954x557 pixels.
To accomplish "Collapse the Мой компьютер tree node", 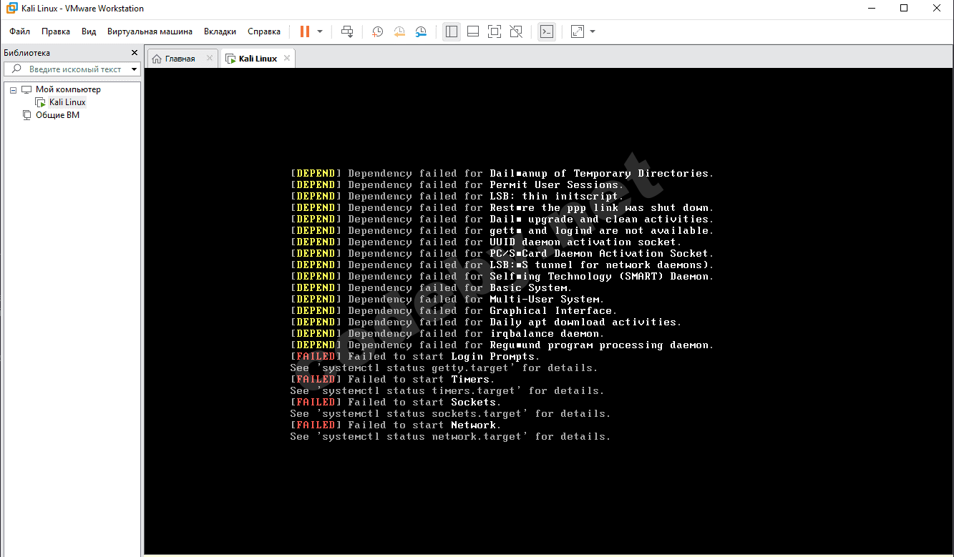I will point(13,90).
